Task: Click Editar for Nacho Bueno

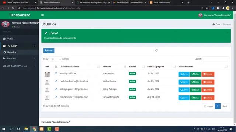Action: pos(195,82)
